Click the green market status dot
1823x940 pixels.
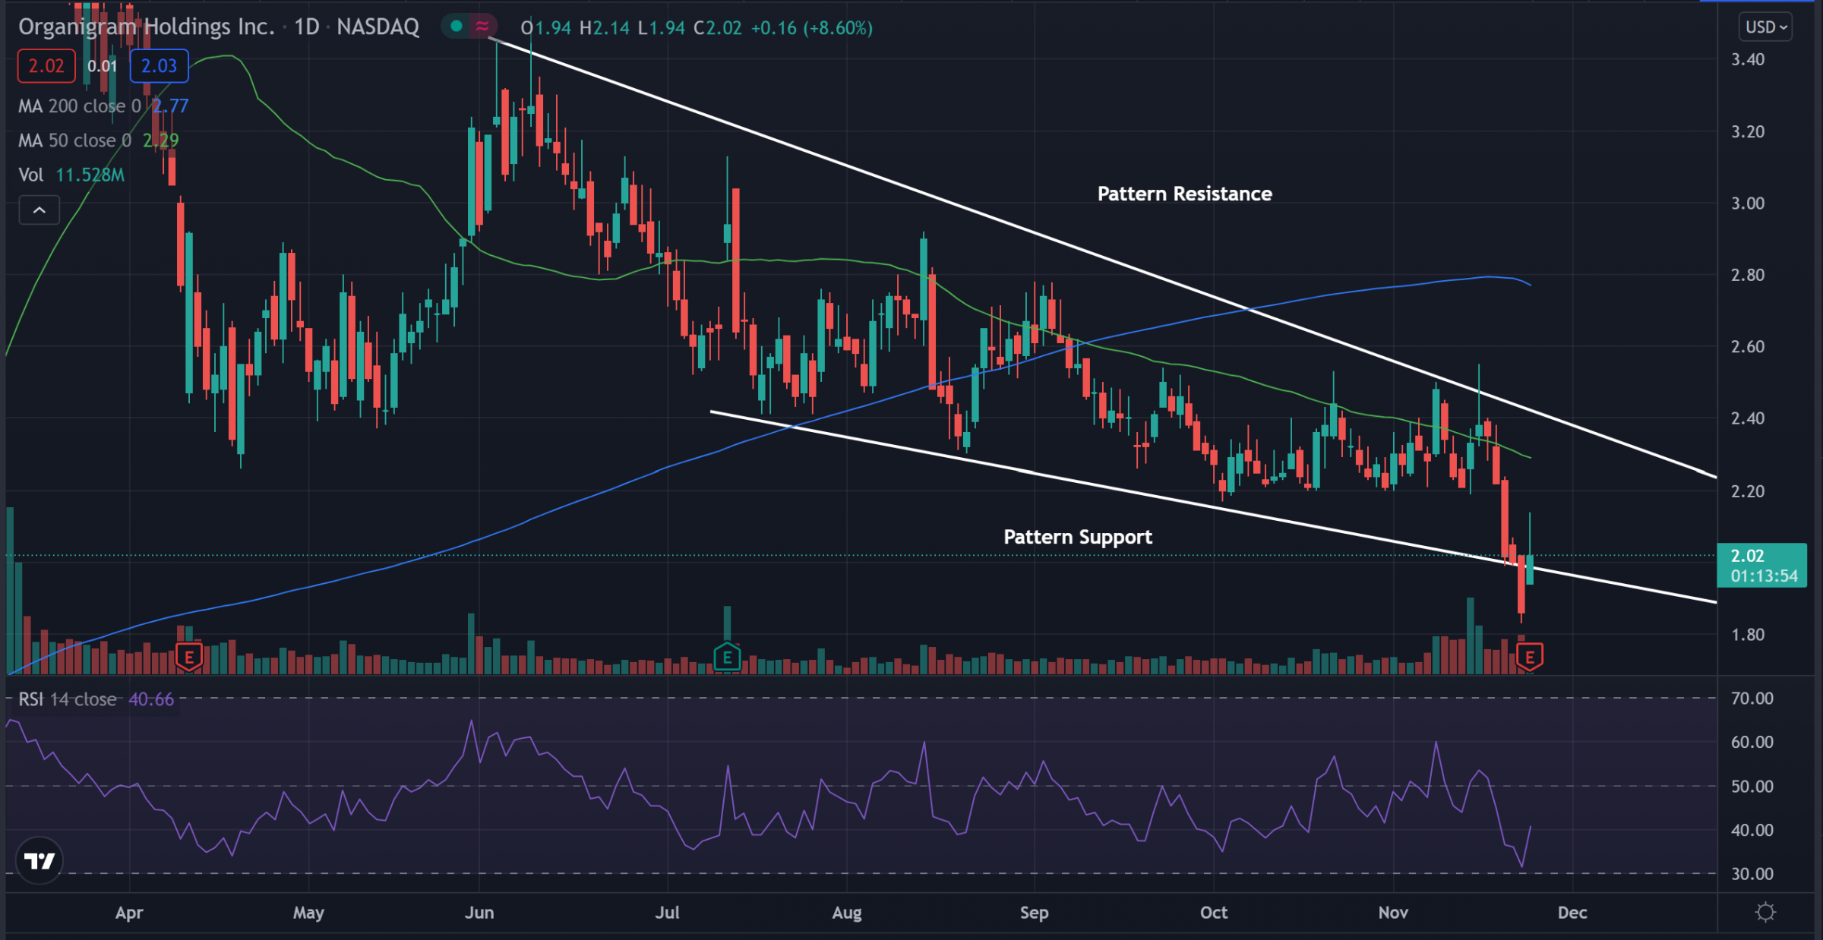[456, 27]
